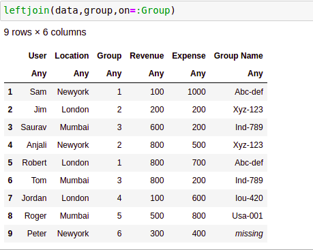Click Expense value 700 in Robert's row
Image resolution: width=313 pixels, height=250 pixels.
[199, 163]
